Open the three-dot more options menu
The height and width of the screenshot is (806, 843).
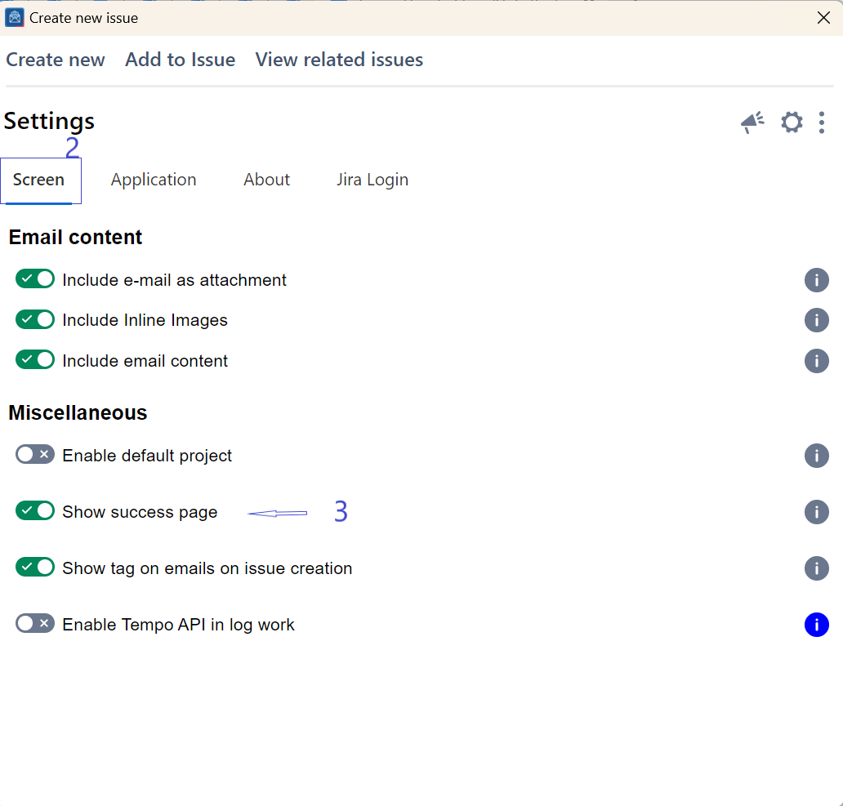[822, 122]
